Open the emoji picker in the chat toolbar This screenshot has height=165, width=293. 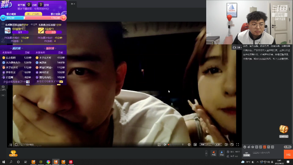click(245, 147)
